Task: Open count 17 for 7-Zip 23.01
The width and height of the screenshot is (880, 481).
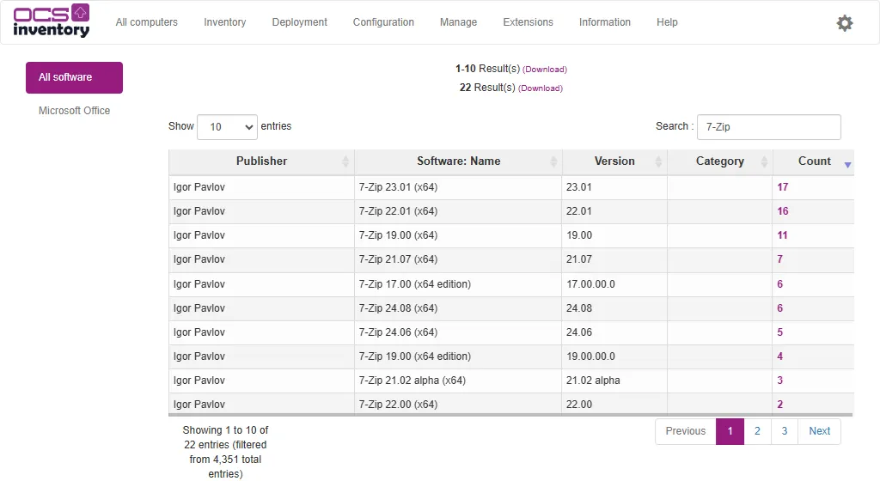Action: [x=782, y=187]
